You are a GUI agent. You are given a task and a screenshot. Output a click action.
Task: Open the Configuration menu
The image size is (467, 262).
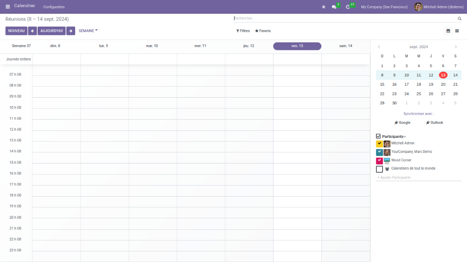(x=54, y=7)
